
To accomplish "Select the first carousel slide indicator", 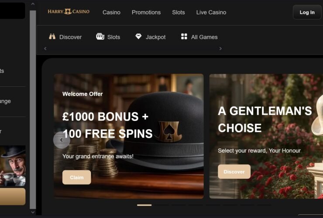I will point(144,205).
